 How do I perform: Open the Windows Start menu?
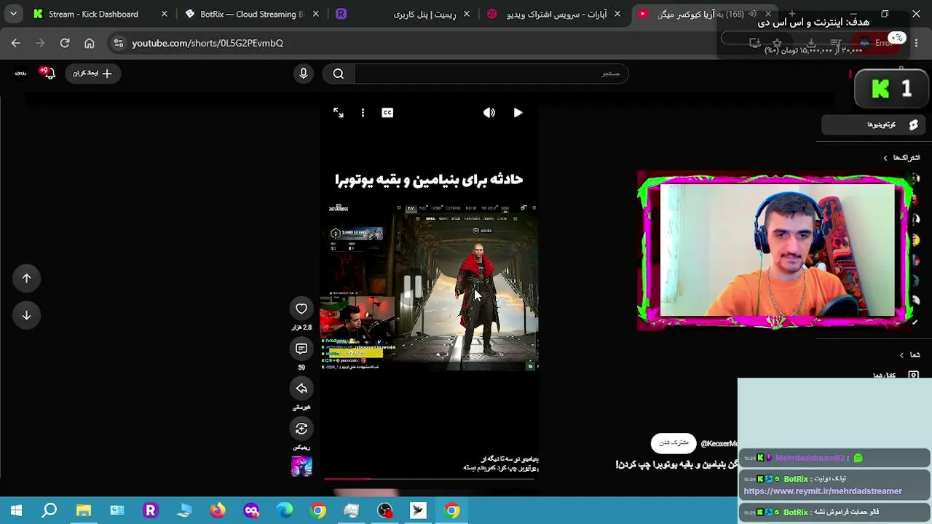16,510
